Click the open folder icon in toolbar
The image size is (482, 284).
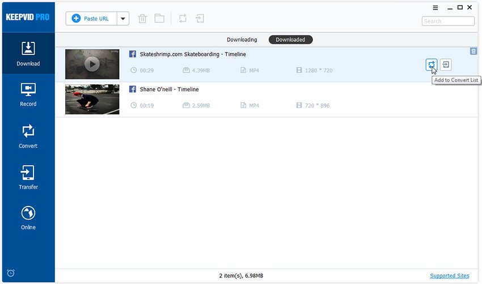coord(159,19)
